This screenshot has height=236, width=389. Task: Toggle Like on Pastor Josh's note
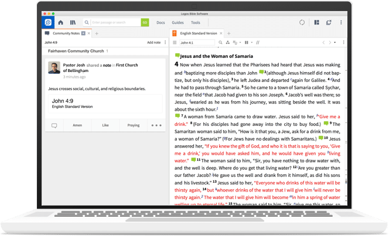(x=105, y=125)
